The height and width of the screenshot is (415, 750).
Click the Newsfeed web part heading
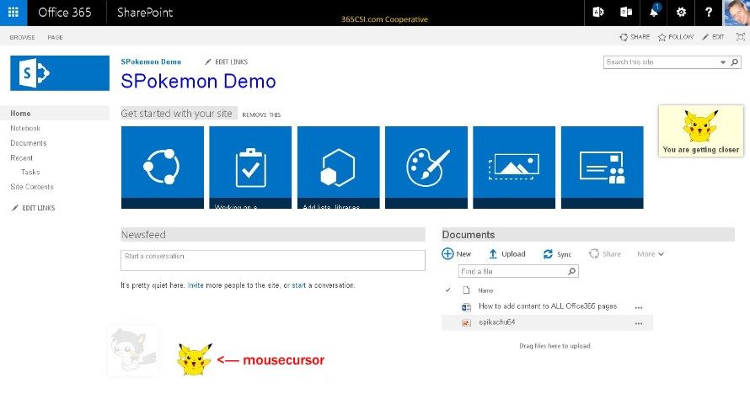click(x=143, y=235)
